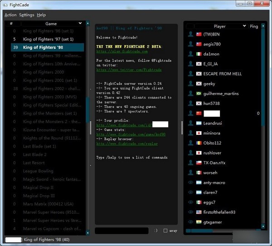Click the Italy flag next to da1mon

[x=199, y=54]
